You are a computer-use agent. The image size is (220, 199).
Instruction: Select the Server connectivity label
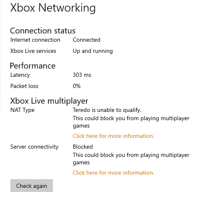(34, 147)
